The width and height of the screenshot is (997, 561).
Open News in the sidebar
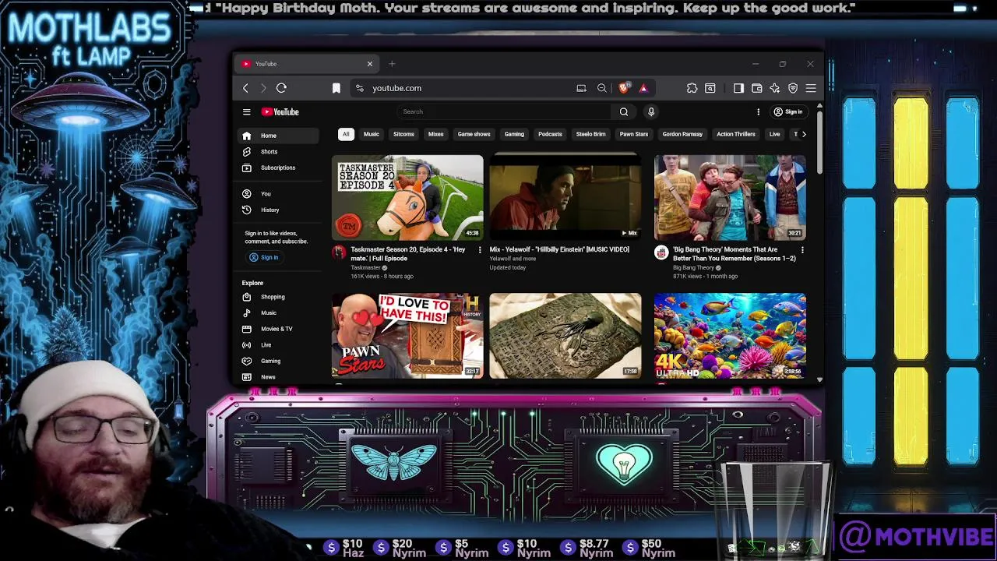coord(278,377)
